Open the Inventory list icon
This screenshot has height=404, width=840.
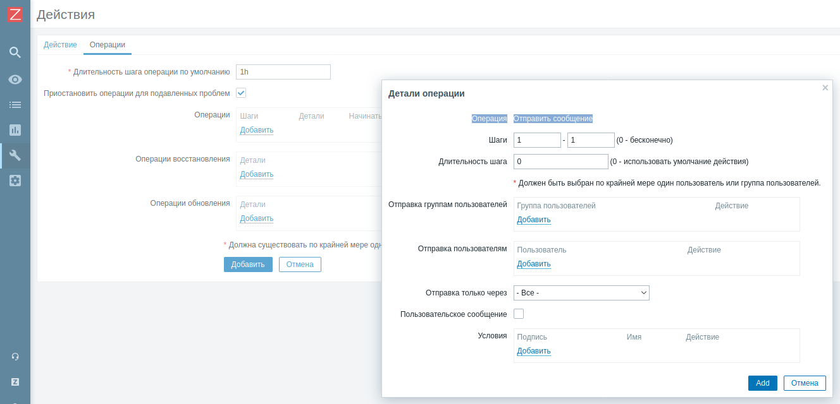pos(15,104)
